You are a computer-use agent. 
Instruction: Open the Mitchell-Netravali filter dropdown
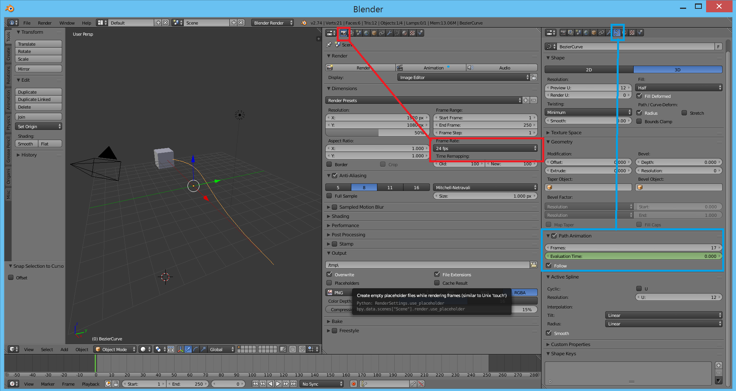(x=485, y=187)
